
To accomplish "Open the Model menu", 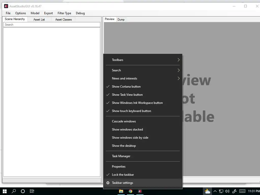I will pyautogui.click(x=35, y=13).
